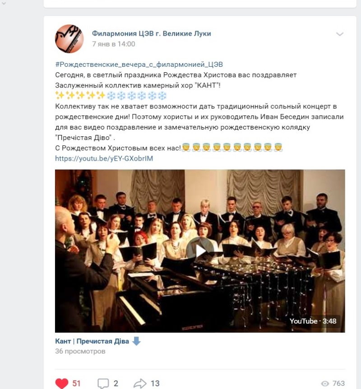Click the comment count 2

click(116, 383)
